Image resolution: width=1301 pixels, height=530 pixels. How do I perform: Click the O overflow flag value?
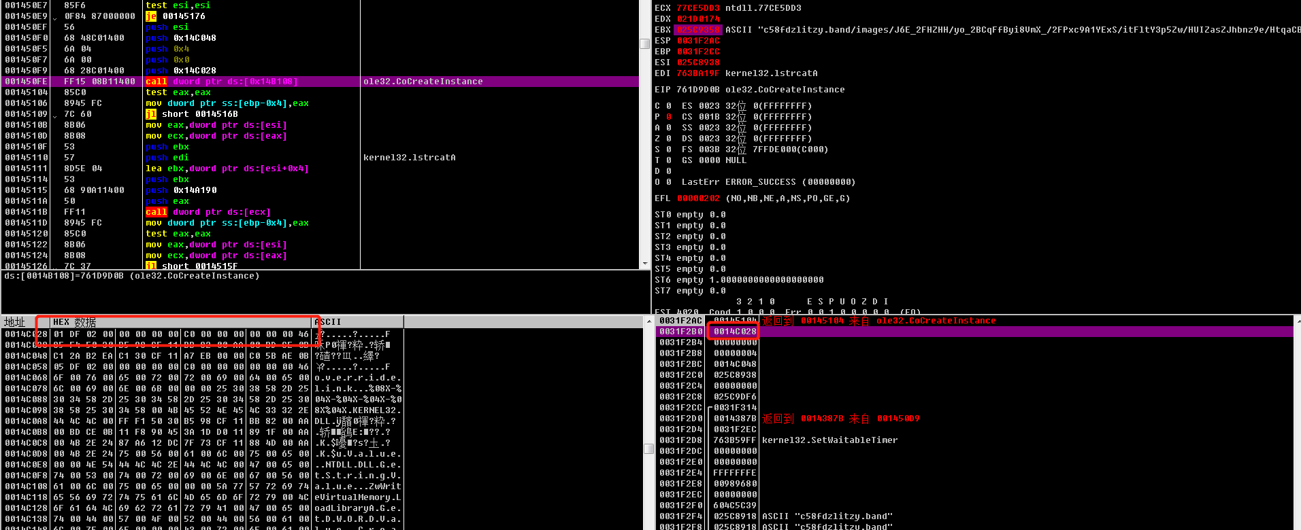tap(669, 182)
